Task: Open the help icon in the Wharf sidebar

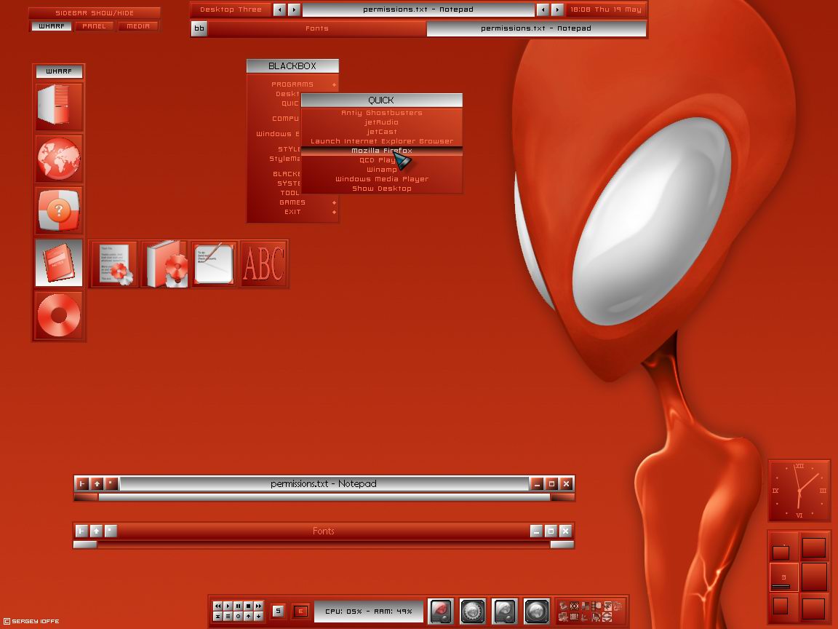Action: click(x=58, y=211)
